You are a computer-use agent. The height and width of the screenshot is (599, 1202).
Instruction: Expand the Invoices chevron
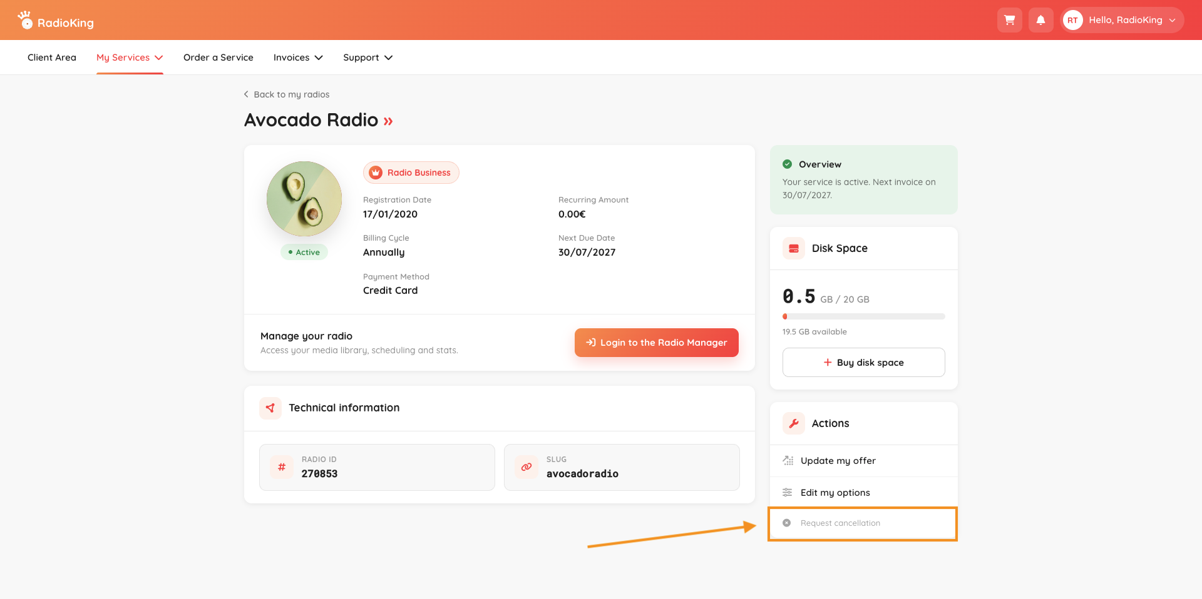click(319, 58)
